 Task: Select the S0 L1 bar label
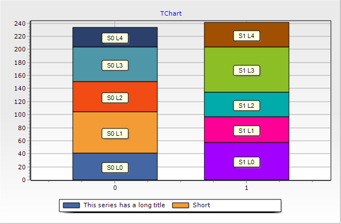point(115,134)
